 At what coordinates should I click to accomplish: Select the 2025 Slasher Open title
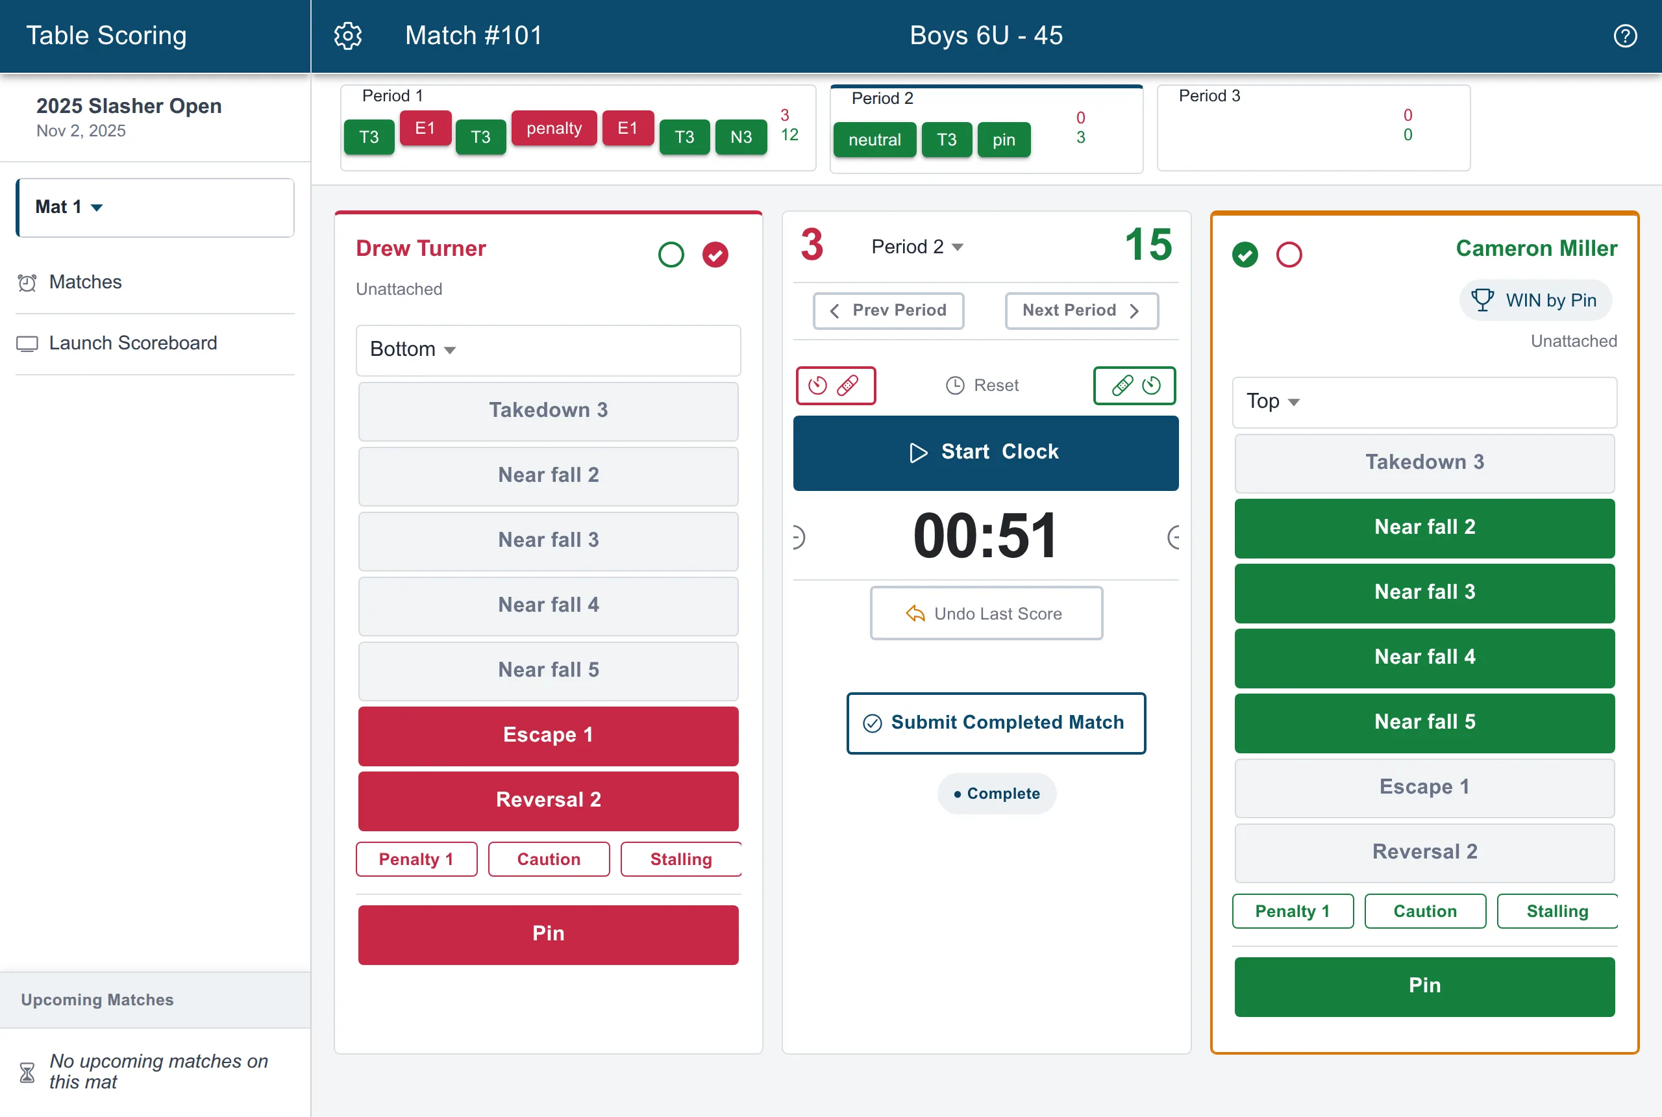pos(129,106)
